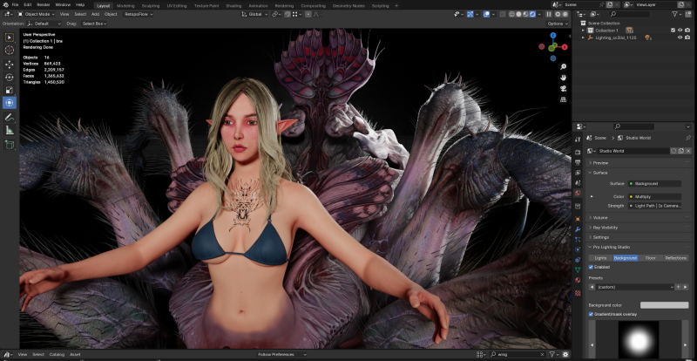The width and height of the screenshot is (697, 361).
Task: Activate the Cursor tool
Action: pyautogui.click(x=10, y=51)
